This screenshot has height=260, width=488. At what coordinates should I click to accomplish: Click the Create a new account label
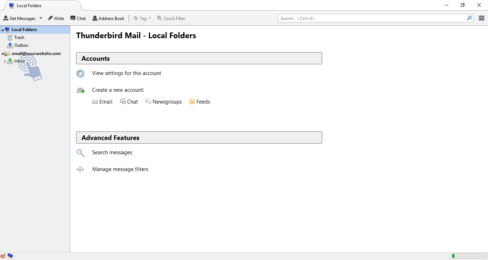(x=118, y=90)
